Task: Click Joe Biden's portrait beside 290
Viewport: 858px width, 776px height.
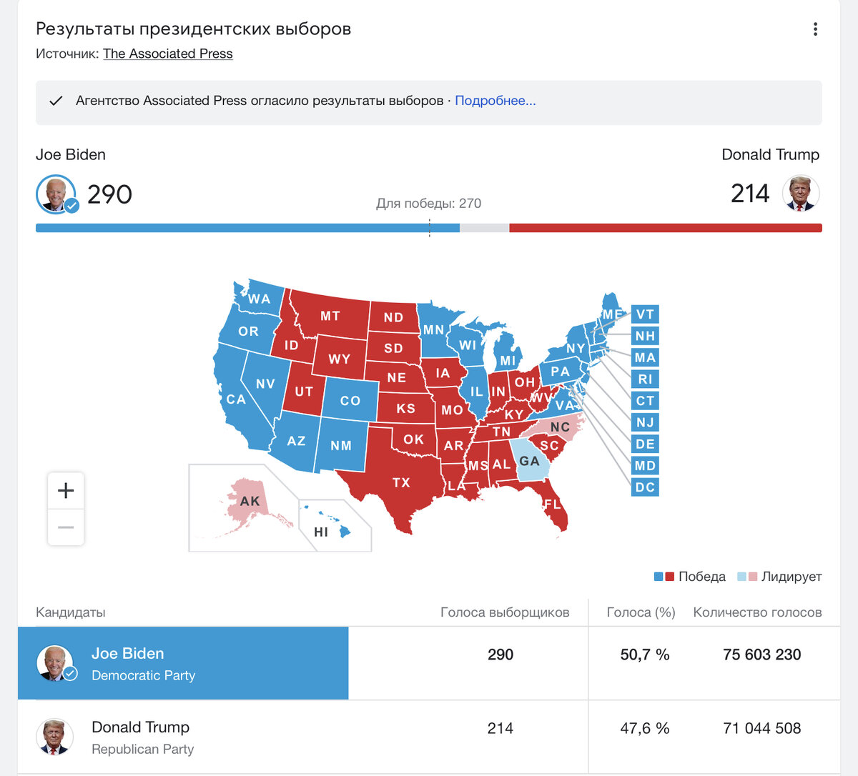Action: click(56, 194)
